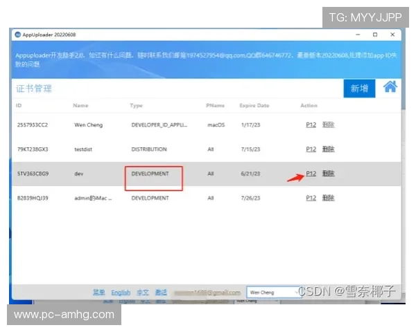The image size is (416, 332).
Task: Delete the Wen Cheng certificate via 删除
Action: (x=328, y=124)
